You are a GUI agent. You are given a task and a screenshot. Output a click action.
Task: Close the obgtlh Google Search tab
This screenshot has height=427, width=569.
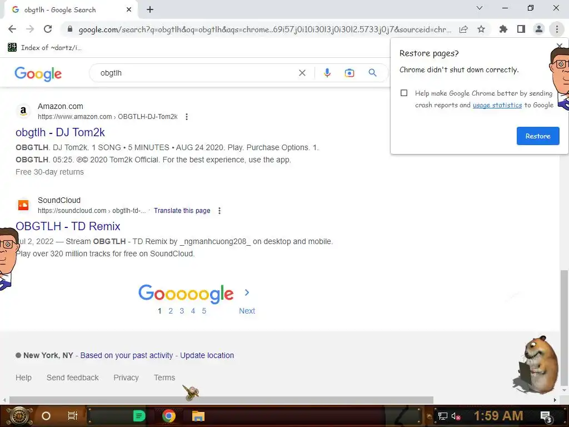129,10
